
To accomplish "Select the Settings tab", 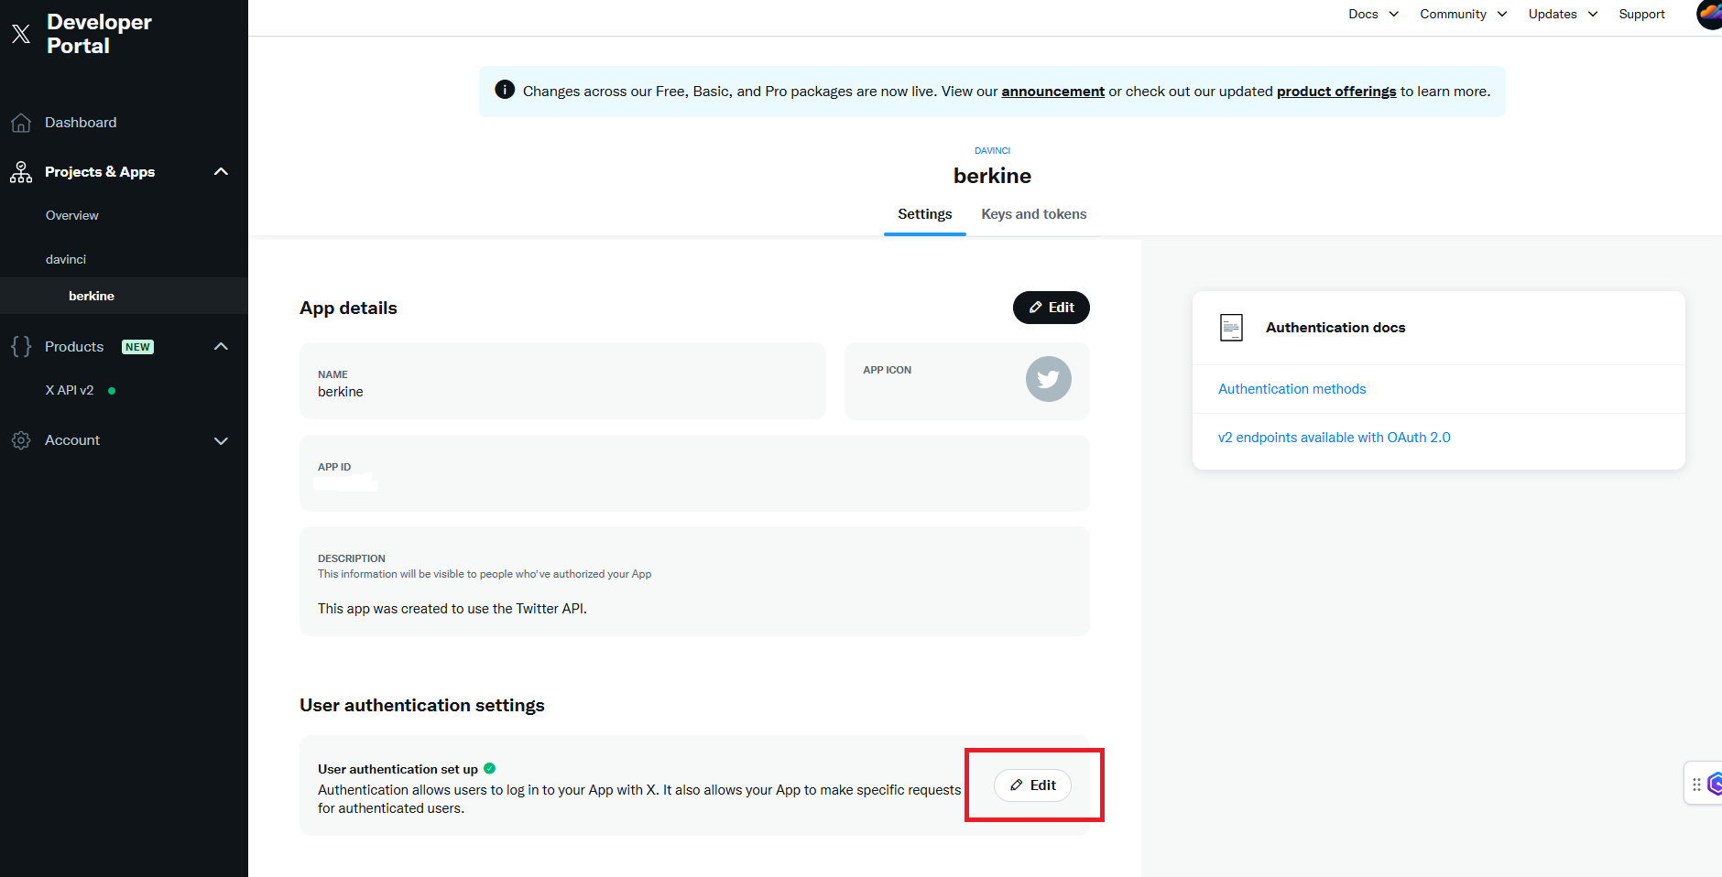I will click(x=924, y=214).
